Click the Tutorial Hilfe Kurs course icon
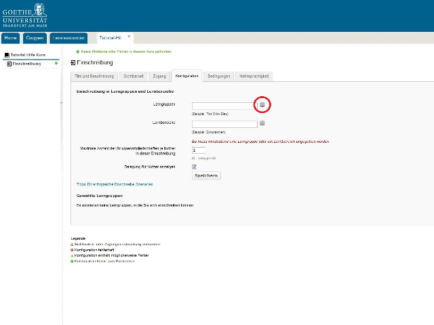 [7, 55]
